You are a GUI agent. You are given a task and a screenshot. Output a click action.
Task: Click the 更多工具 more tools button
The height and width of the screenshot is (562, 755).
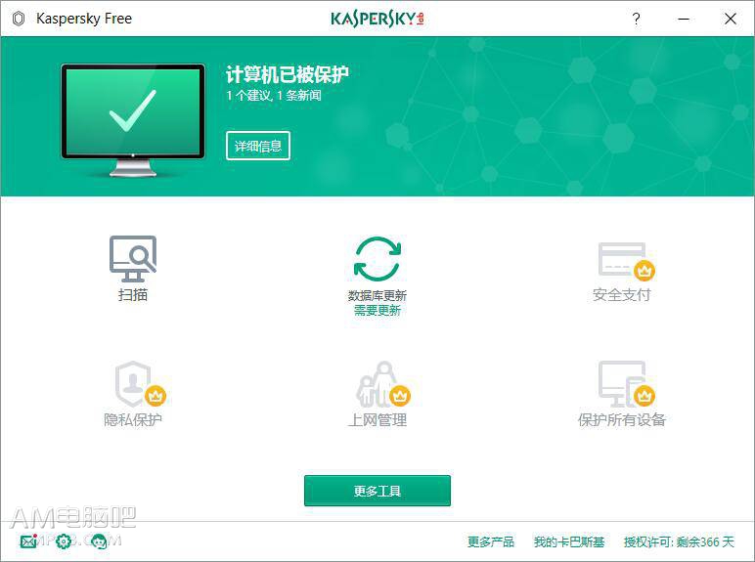pyautogui.click(x=377, y=491)
